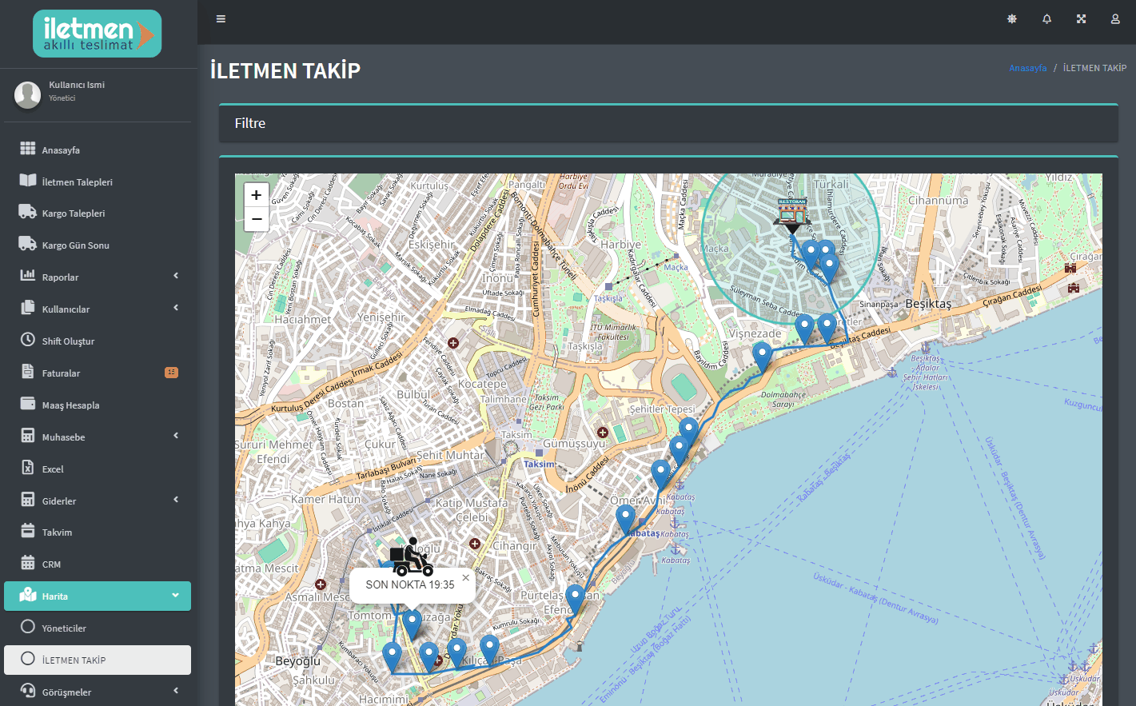Open the user profile icon in header

(1115, 19)
